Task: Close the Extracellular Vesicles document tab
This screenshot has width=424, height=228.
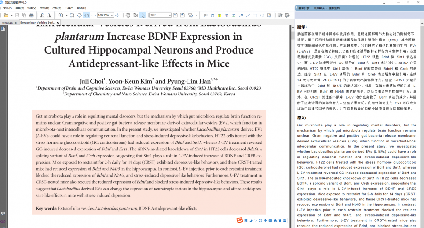Action: click(58, 22)
